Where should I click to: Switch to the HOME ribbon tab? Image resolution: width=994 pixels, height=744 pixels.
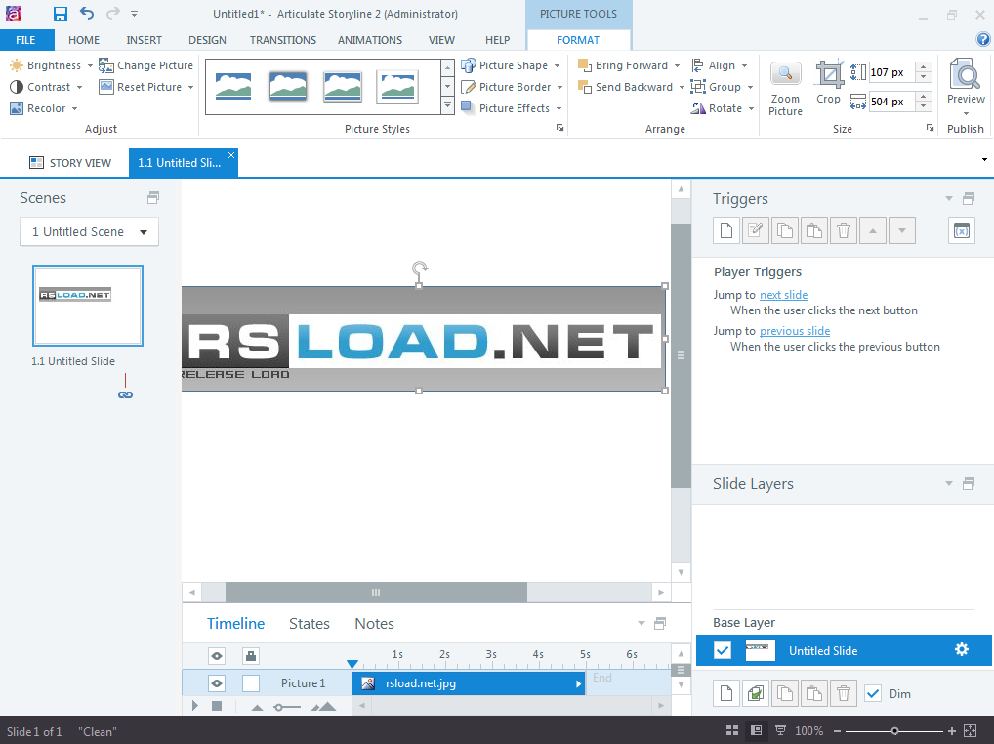[x=84, y=40]
